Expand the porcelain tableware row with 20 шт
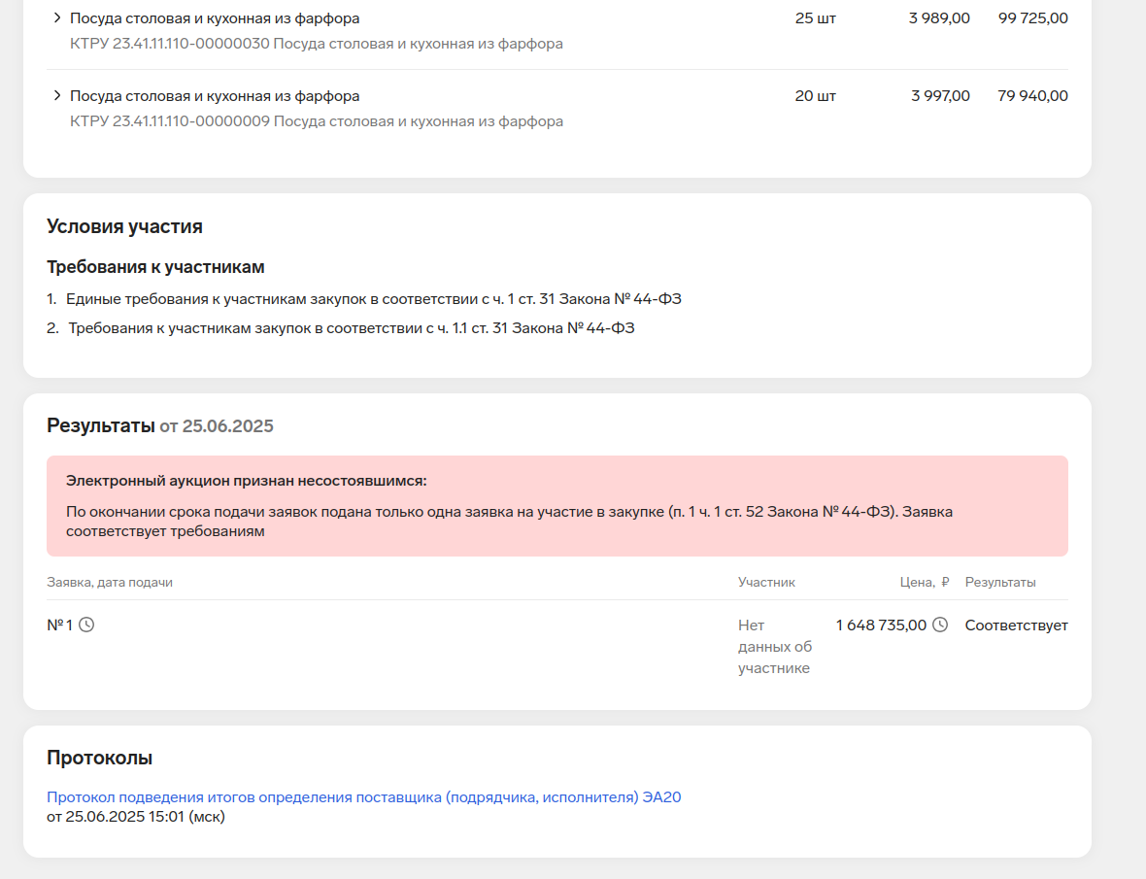1146x879 pixels. [57, 96]
